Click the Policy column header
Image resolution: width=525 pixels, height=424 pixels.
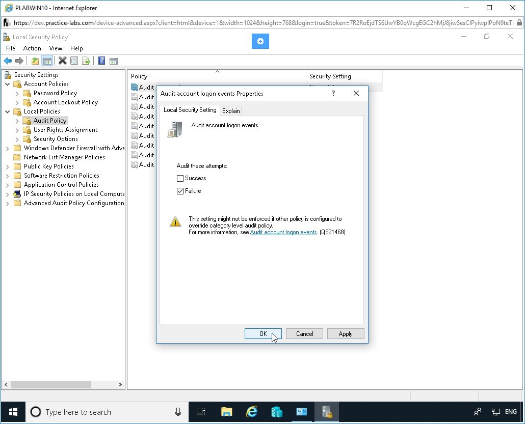pos(217,76)
